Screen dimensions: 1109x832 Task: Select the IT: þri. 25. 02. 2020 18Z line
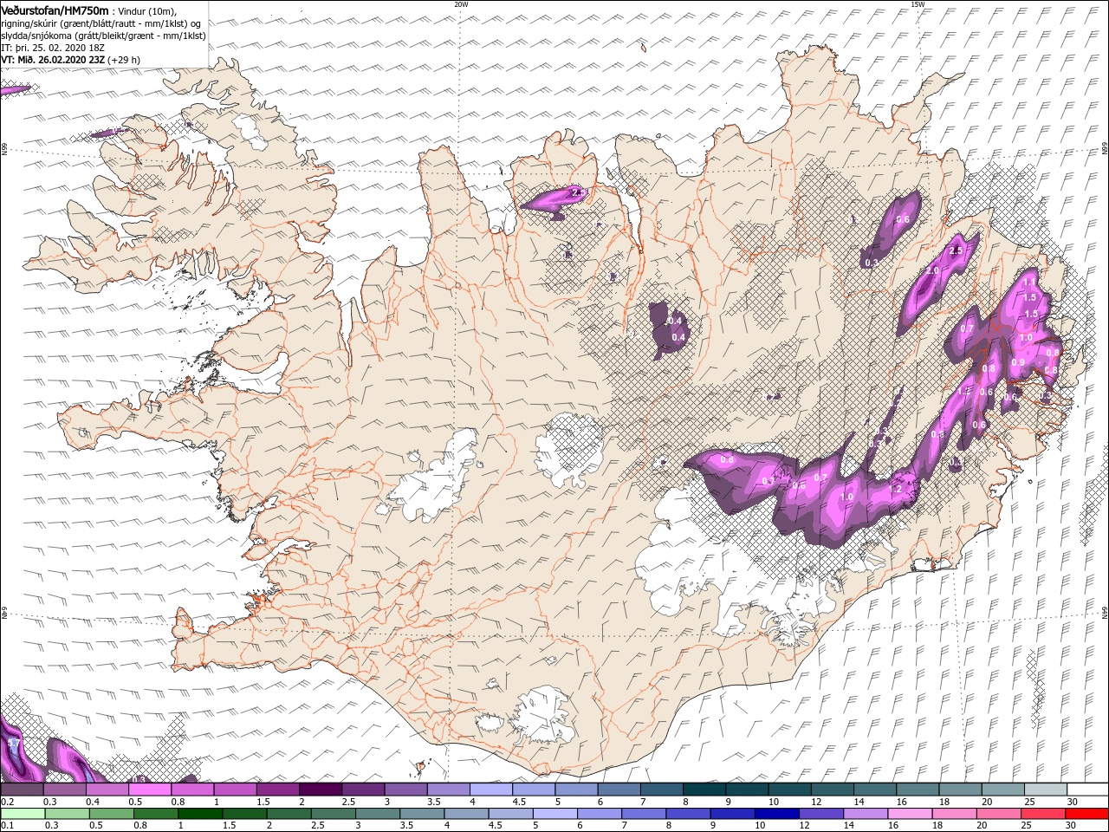pyautogui.click(x=51, y=48)
